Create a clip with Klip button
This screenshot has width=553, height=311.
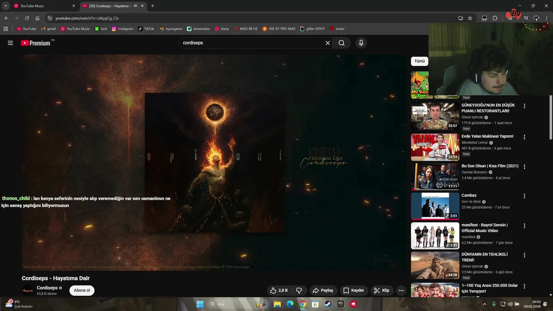tap(381, 290)
